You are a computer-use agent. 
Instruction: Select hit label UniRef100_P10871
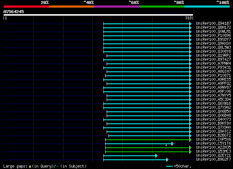tap(213, 75)
